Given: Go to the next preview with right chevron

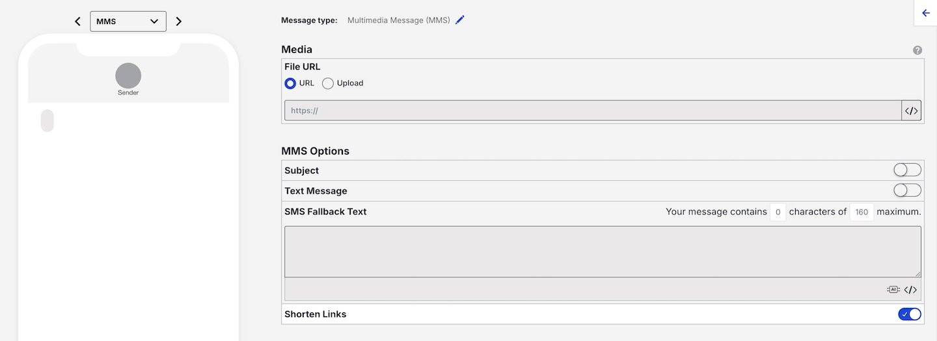Looking at the screenshot, I should pos(179,21).
